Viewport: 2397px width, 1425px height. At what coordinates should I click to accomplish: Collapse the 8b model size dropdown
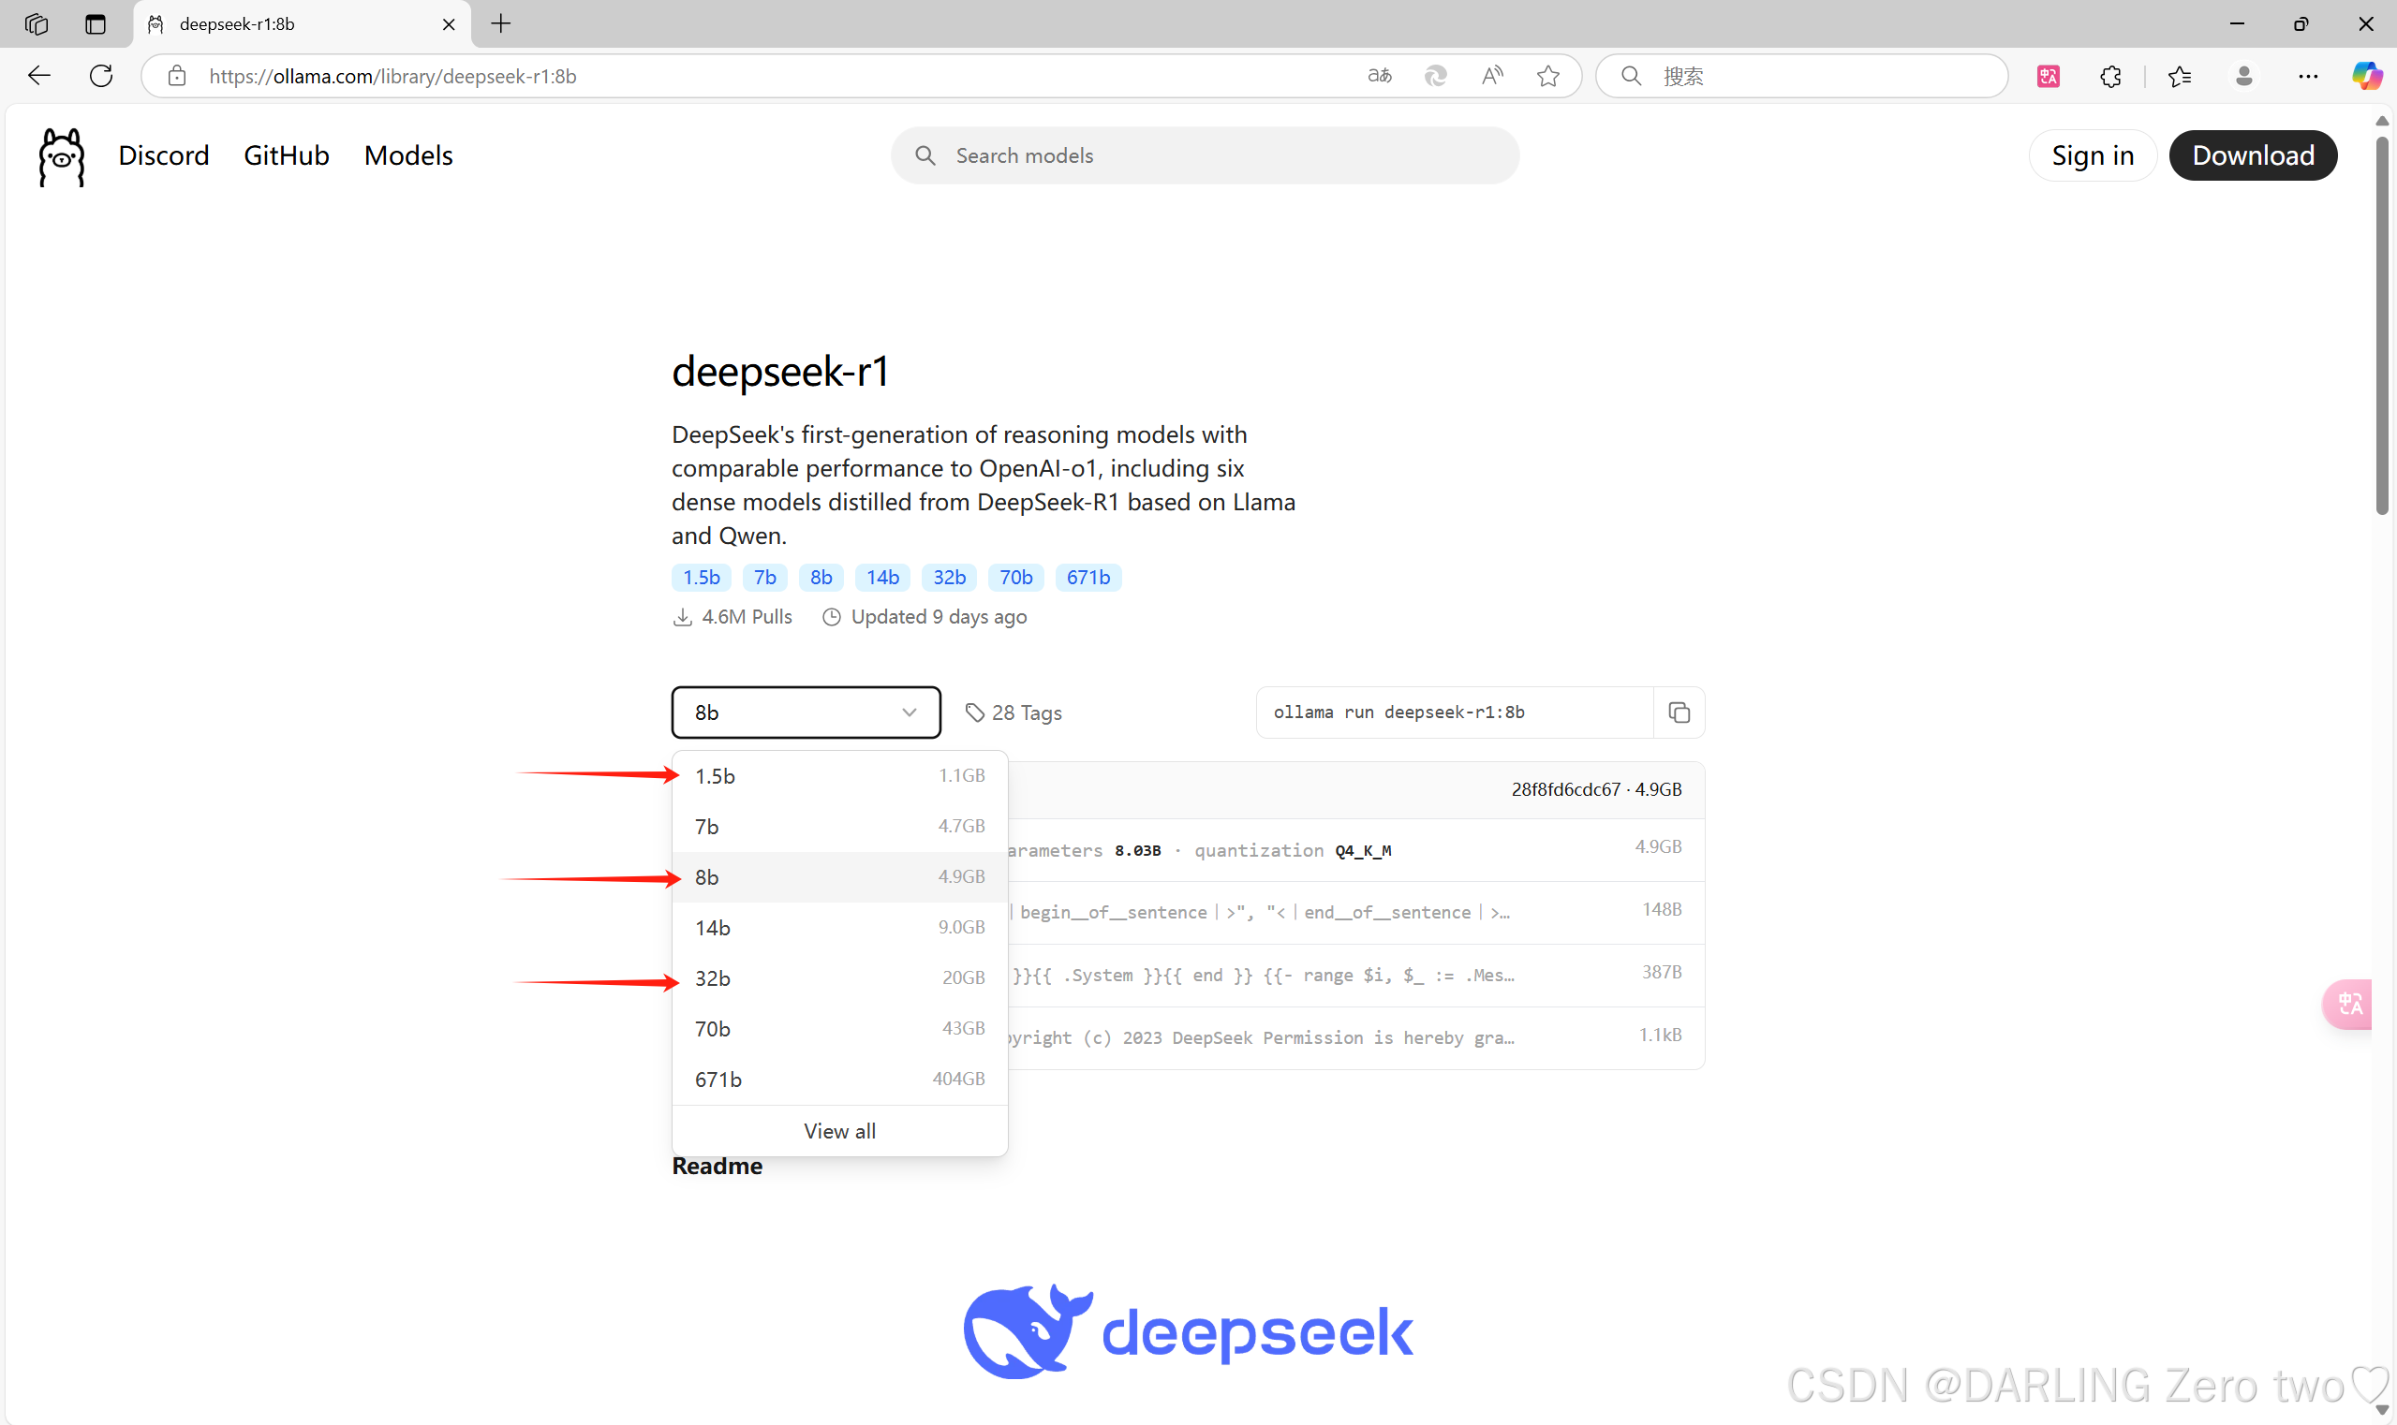pyautogui.click(x=805, y=712)
